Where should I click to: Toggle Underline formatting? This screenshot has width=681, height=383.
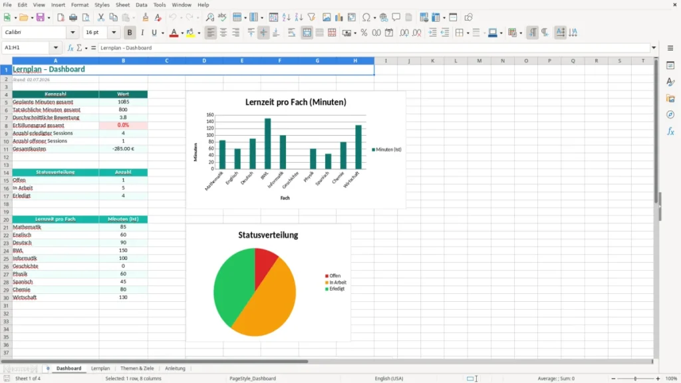(x=154, y=33)
